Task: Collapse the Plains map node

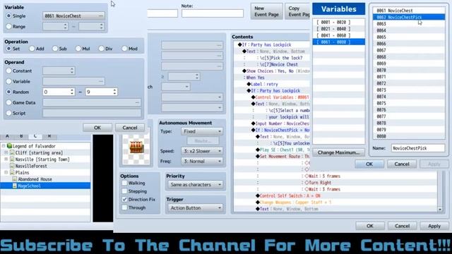Action: coord(6,172)
